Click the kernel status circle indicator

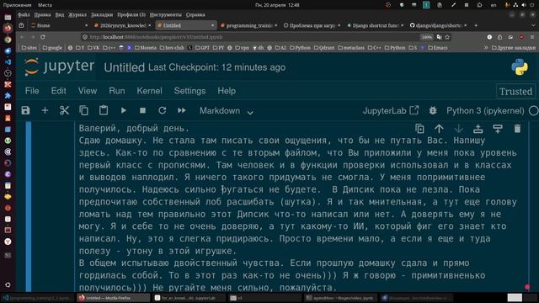pos(533,110)
